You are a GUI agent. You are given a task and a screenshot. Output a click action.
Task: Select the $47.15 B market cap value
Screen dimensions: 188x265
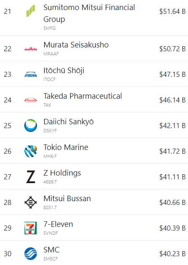coord(172,74)
